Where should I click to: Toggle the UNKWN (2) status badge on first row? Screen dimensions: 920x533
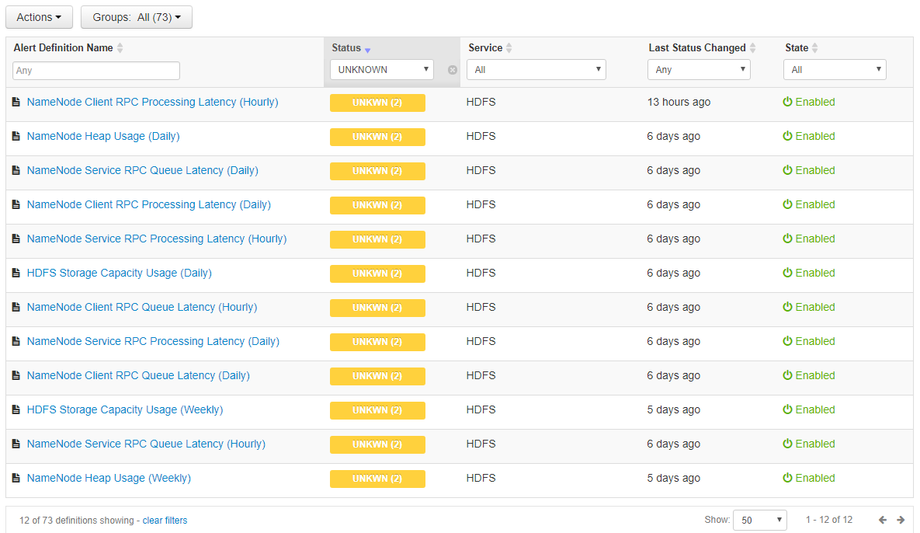pos(377,103)
